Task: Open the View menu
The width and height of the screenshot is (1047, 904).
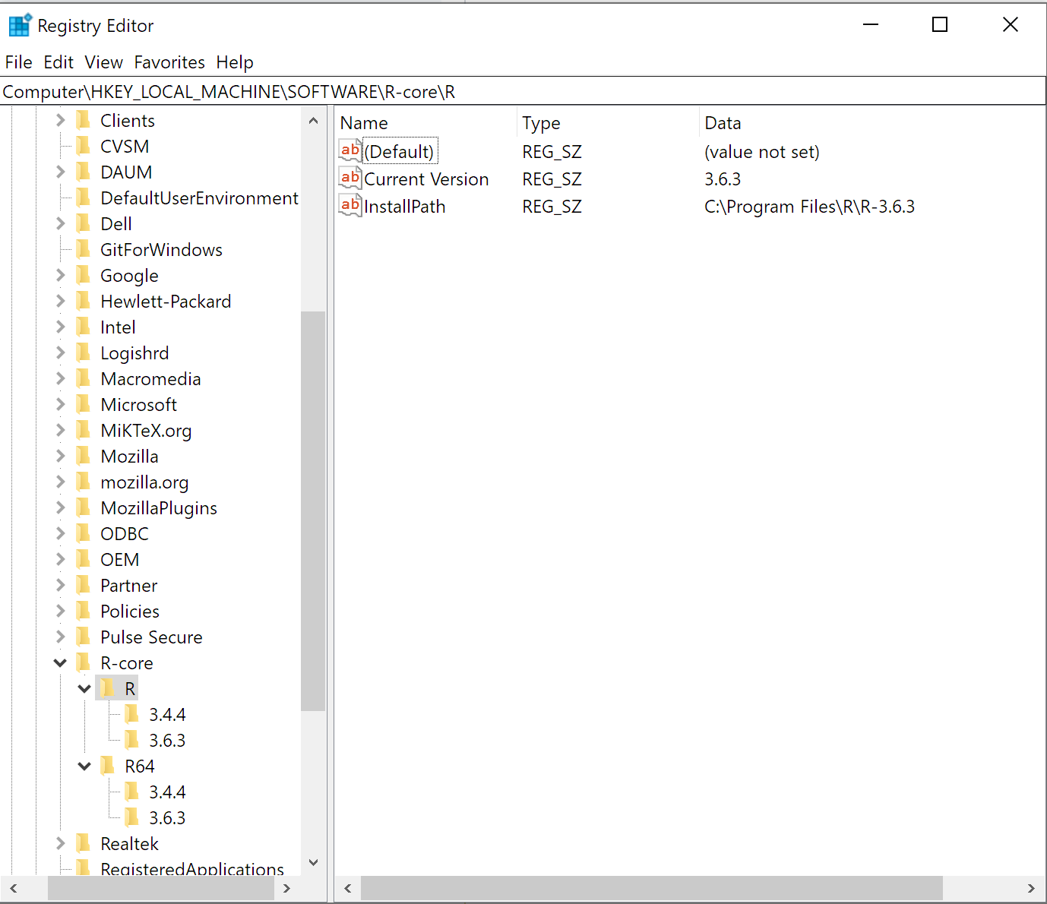Action: 103,62
